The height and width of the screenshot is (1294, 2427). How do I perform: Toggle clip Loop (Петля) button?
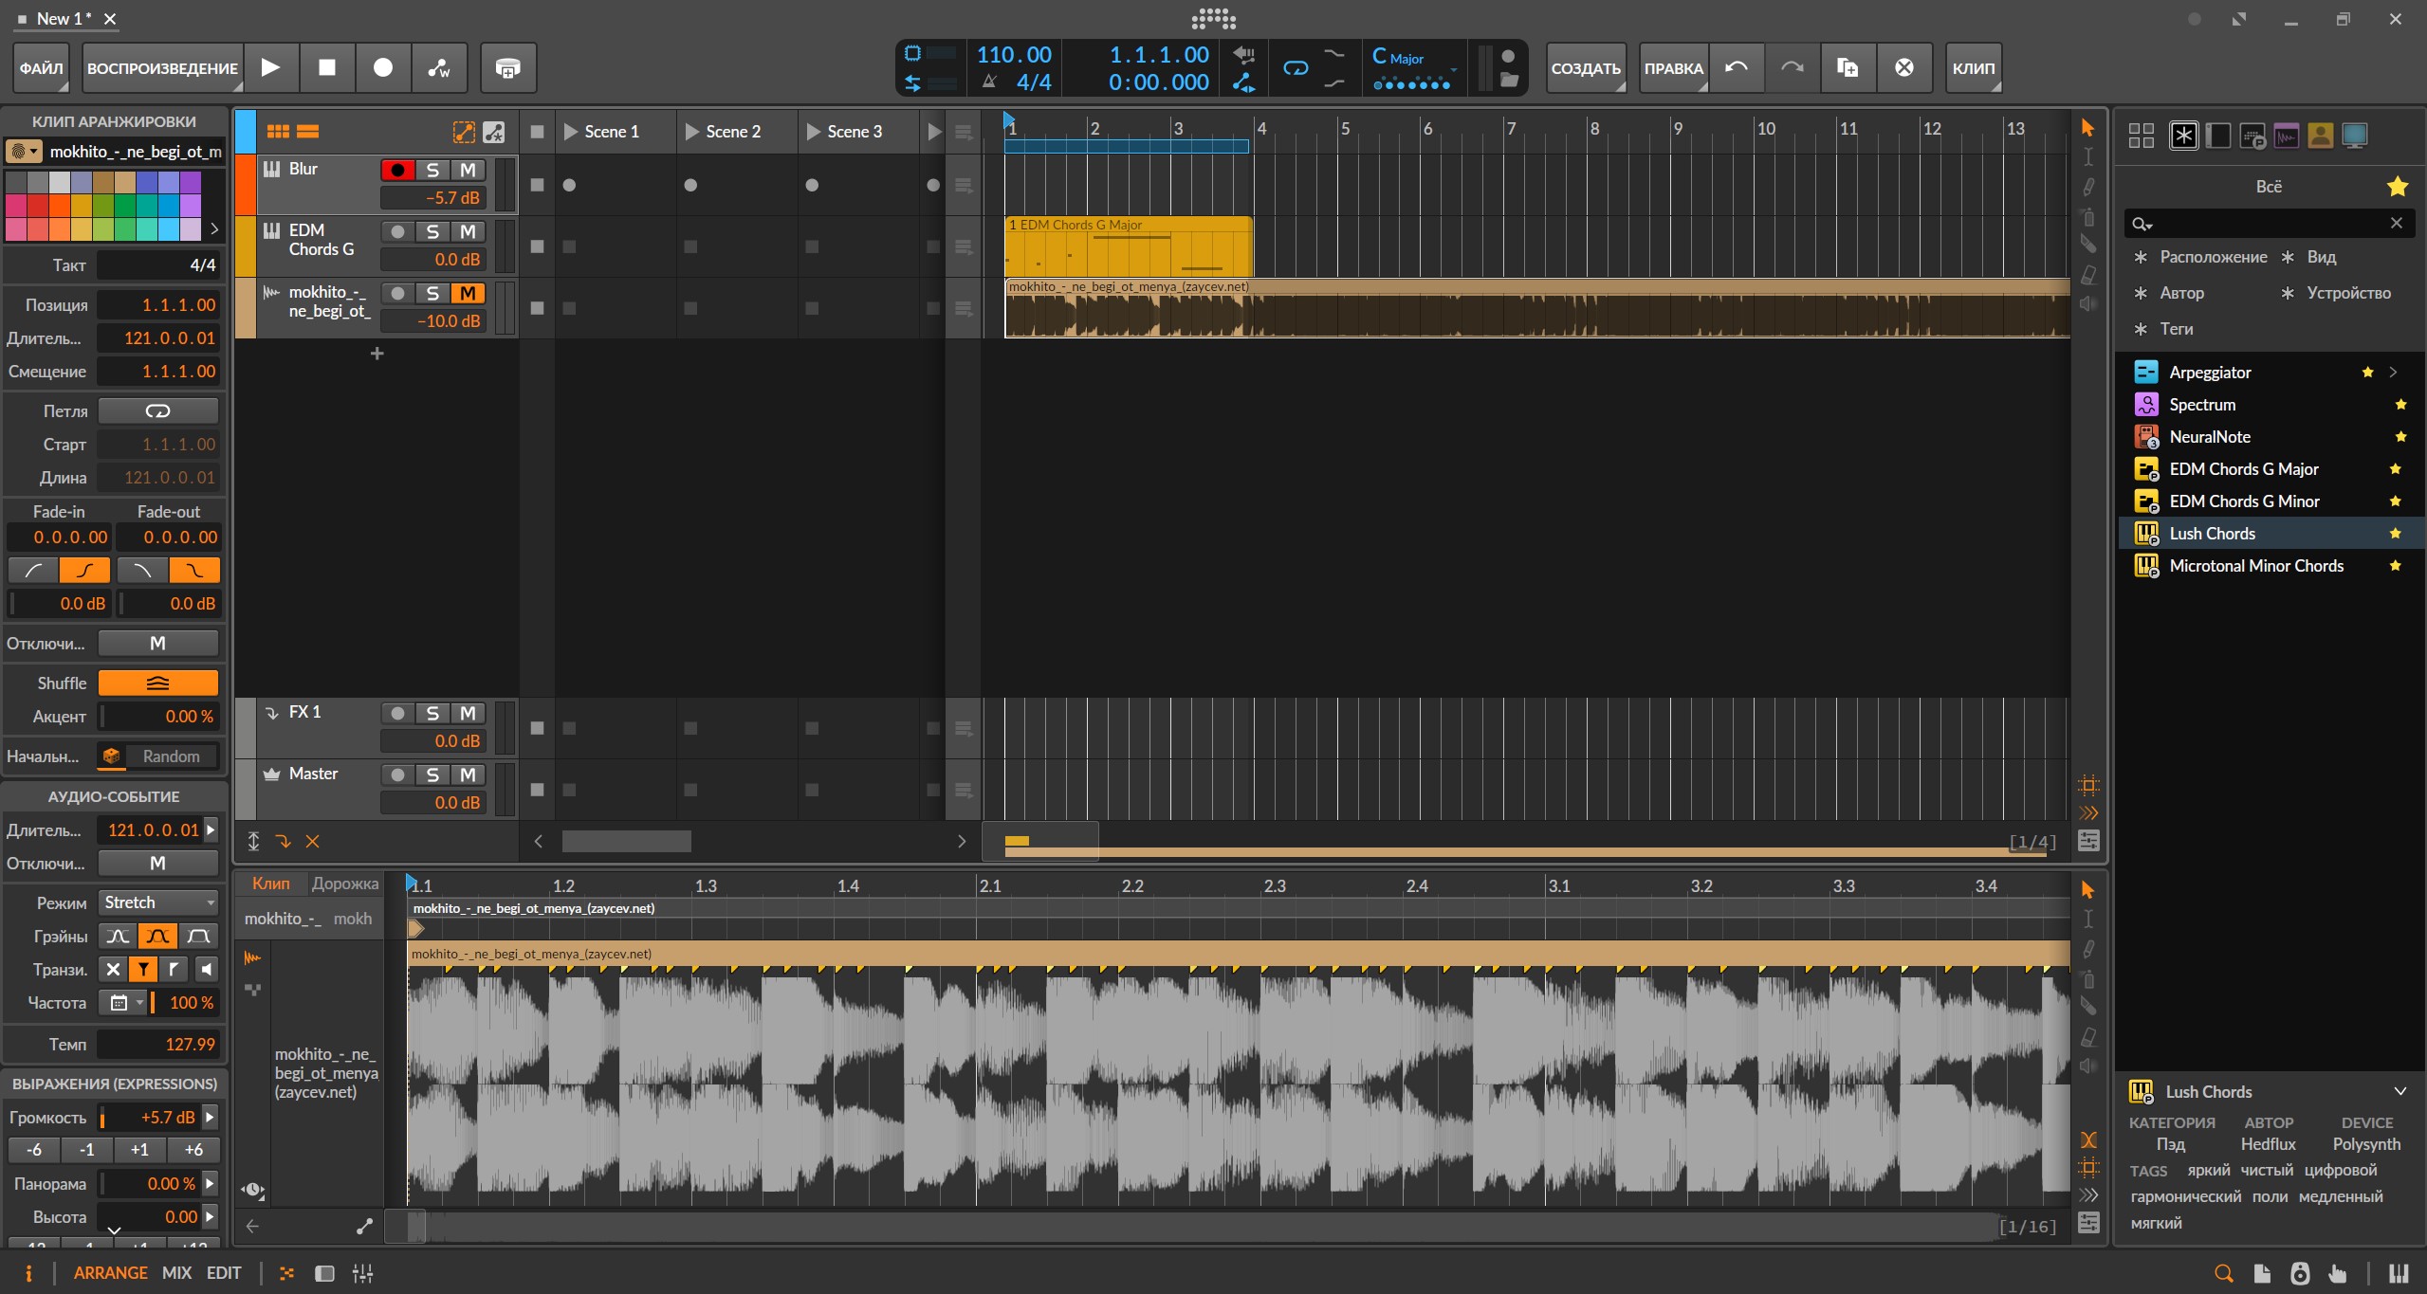[x=158, y=410]
